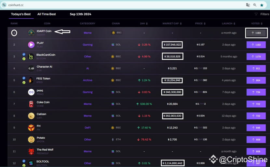Vote for Potato with 608 votes
Screen dimensions: 270x167
pyautogui.click(x=256, y=140)
